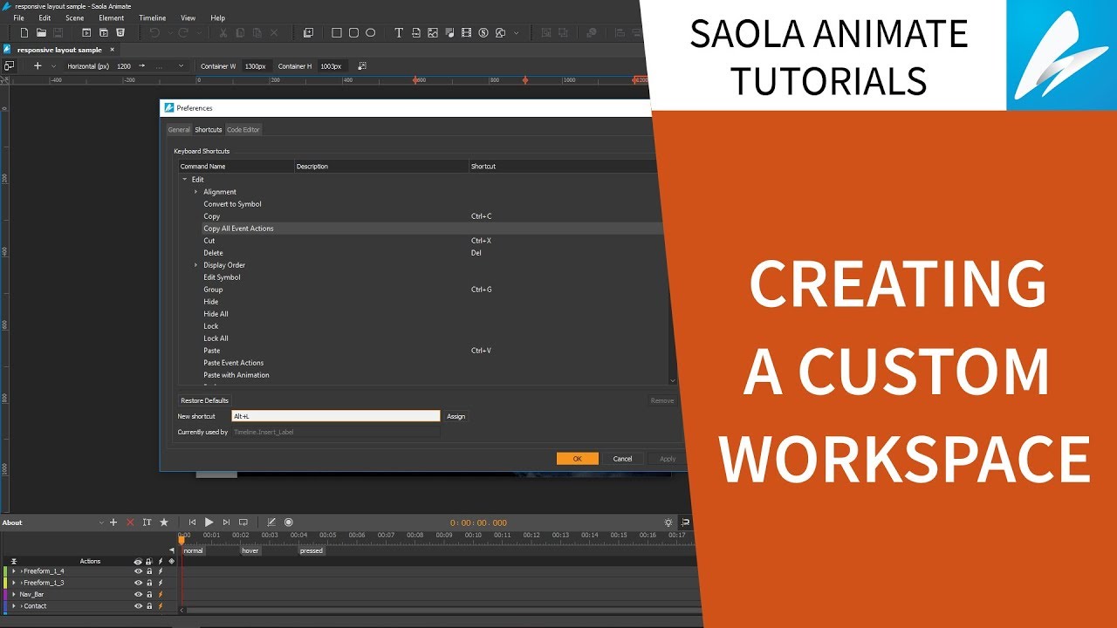Lock the Contact layer
This screenshot has width=1117, height=628.
pos(149,606)
